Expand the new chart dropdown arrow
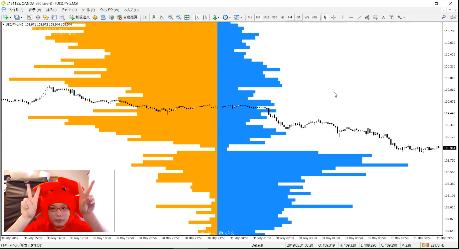The height and width of the screenshot is (249, 459). (x=10, y=17)
